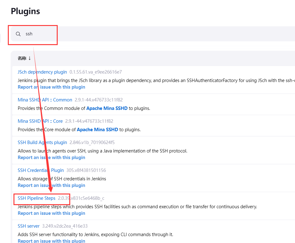Click the Plugins page heading
Image resolution: width=295 pixels, height=243 pixels.
click(x=25, y=11)
